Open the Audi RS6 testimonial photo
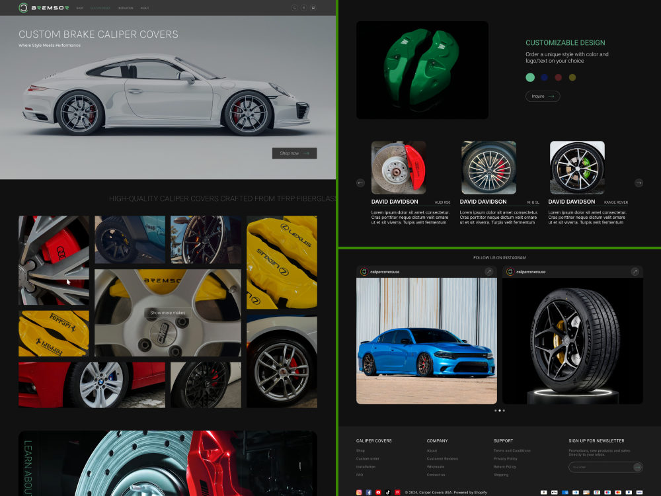The height and width of the screenshot is (496, 661). coord(399,167)
